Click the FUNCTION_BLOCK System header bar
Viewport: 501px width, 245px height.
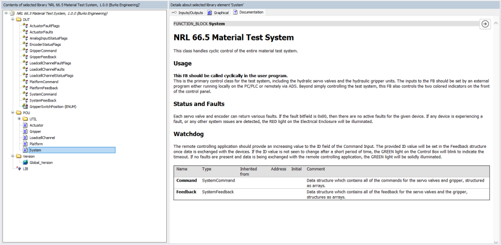pos(326,24)
